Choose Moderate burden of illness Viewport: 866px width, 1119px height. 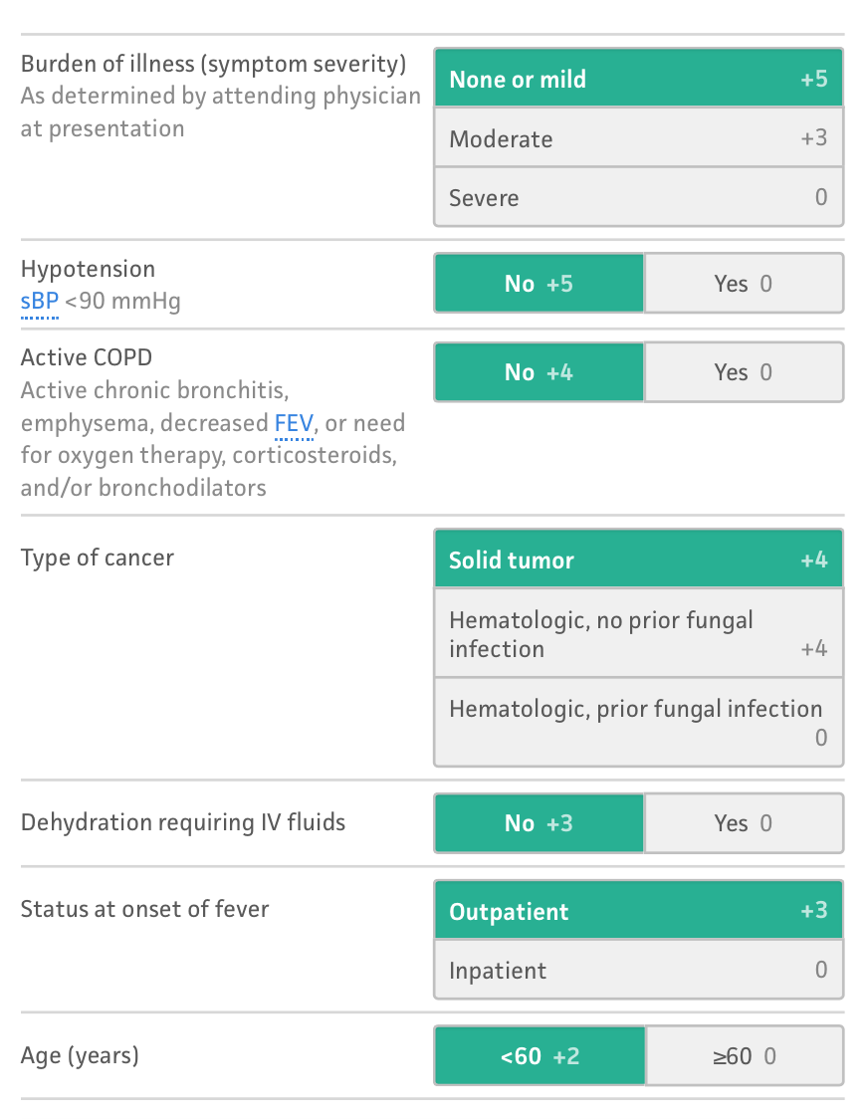pyautogui.click(x=638, y=137)
